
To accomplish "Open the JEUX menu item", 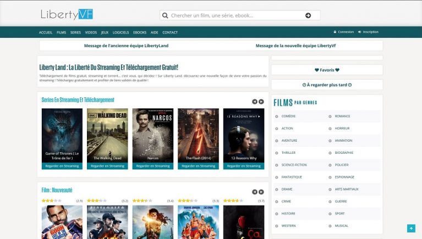I will [x=105, y=32].
